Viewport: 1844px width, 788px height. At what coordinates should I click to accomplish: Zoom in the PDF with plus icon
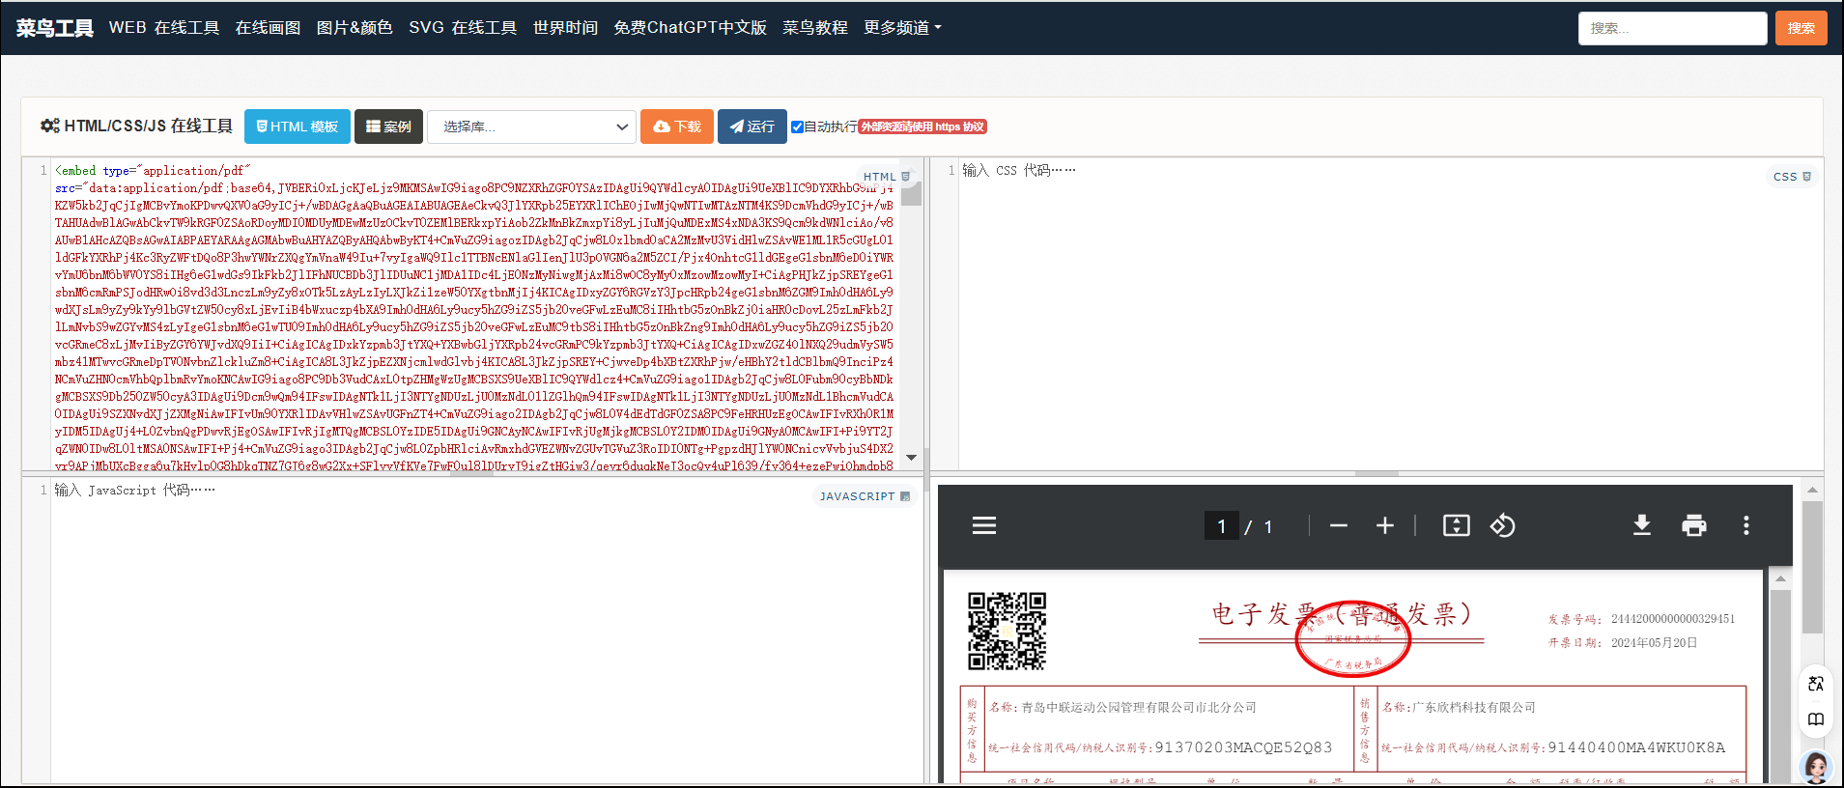(x=1385, y=525)
